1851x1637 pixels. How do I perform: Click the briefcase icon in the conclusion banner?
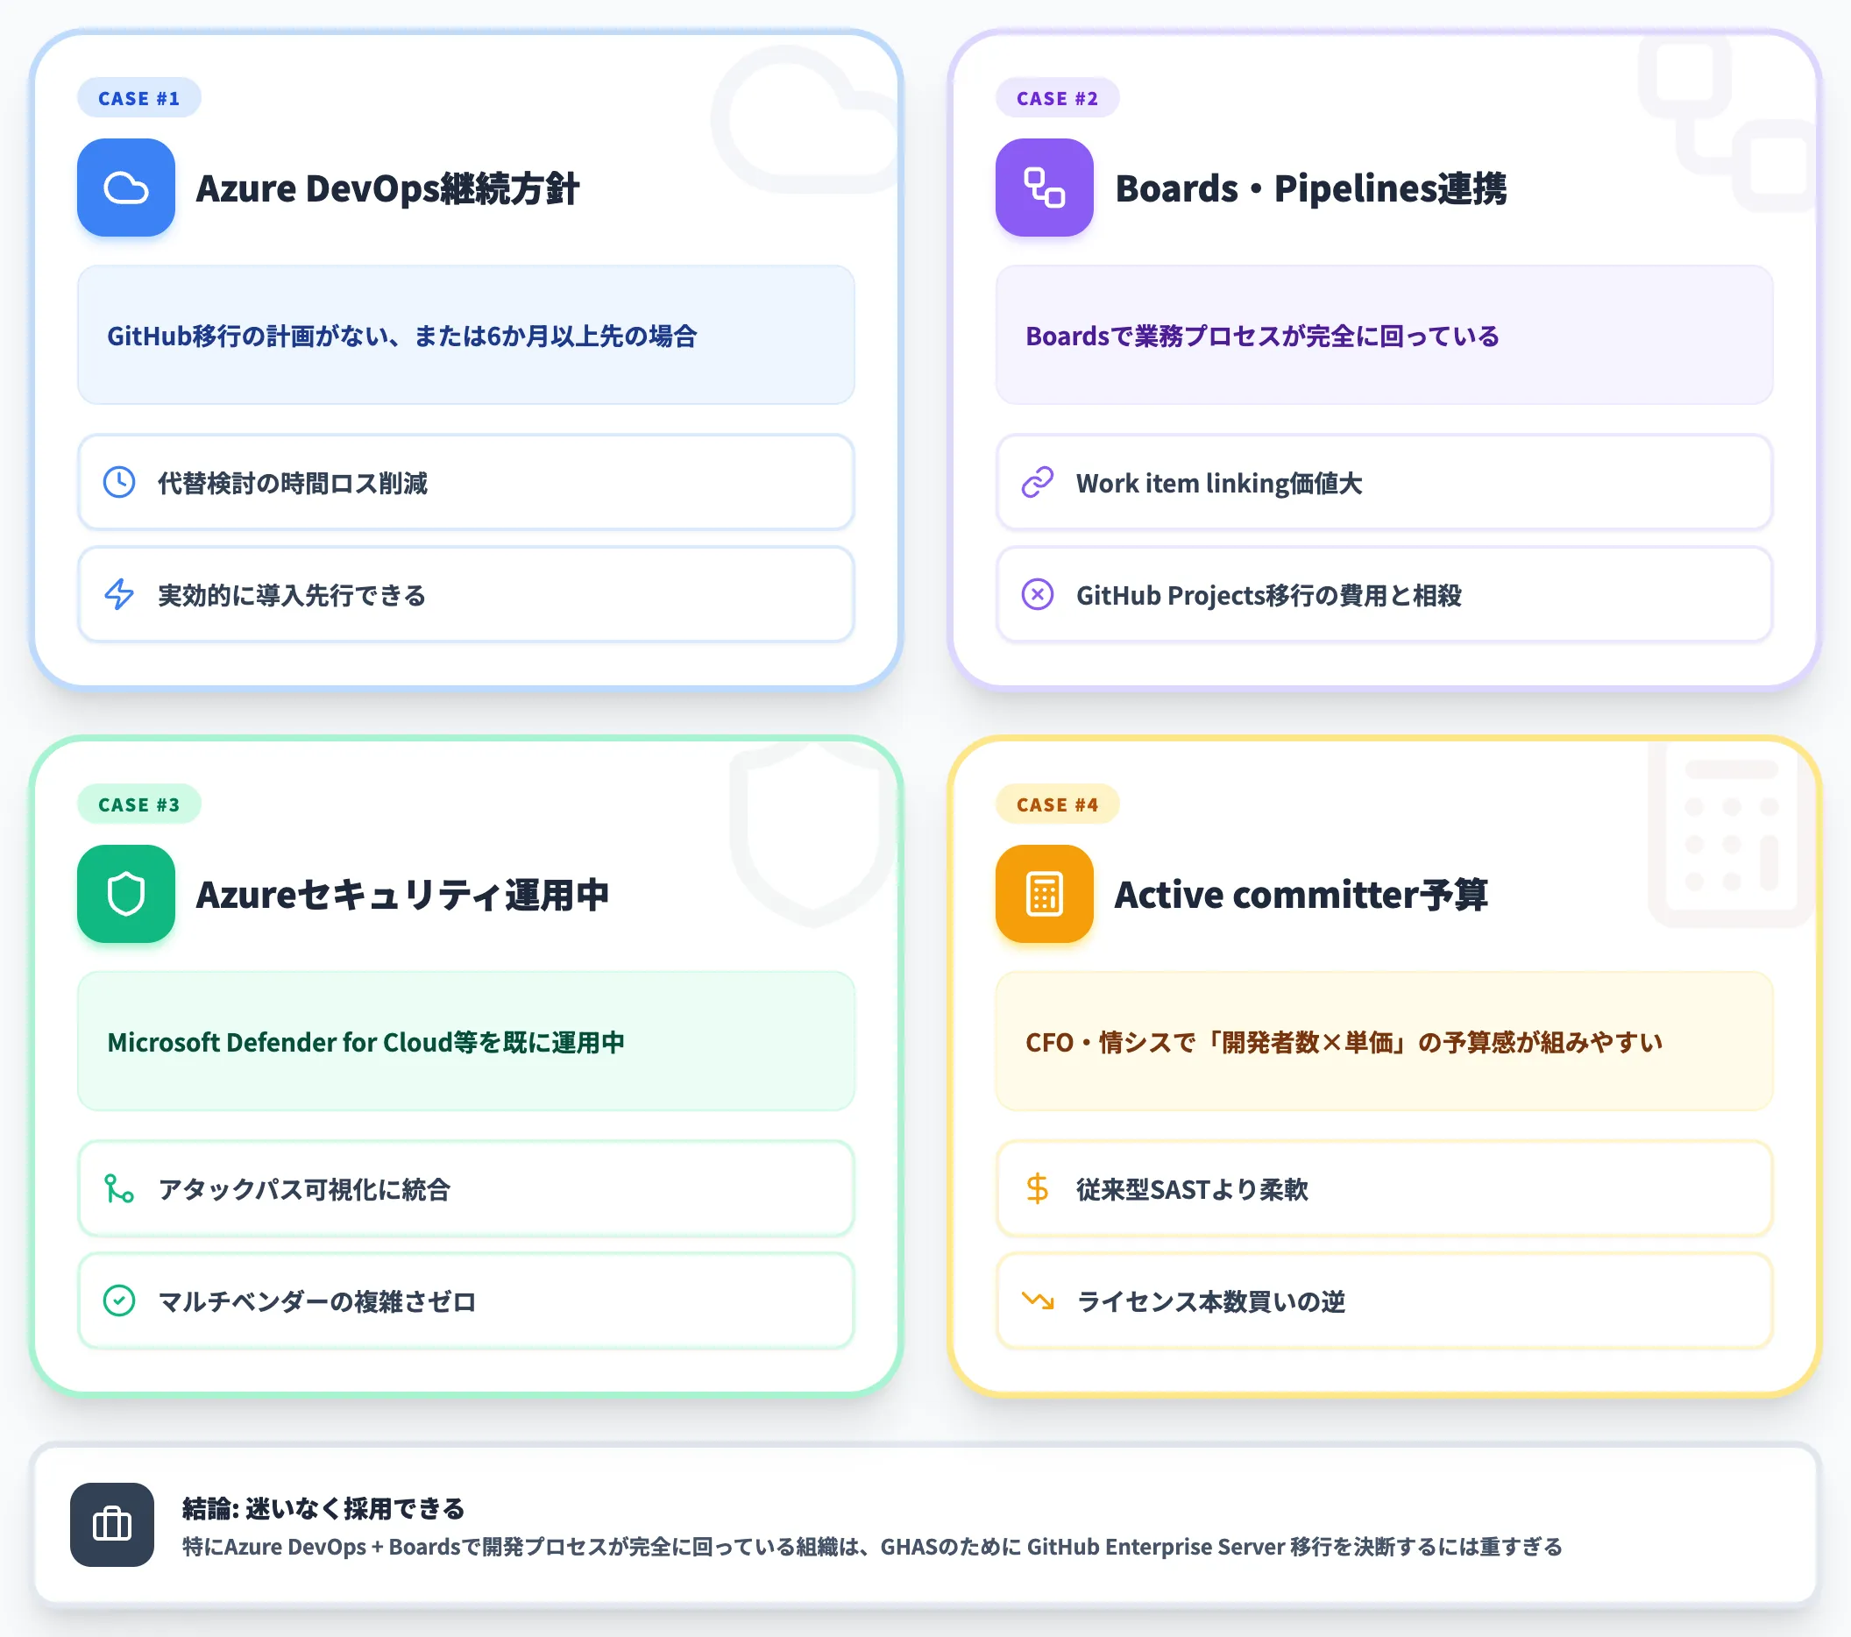(112, 1525)
